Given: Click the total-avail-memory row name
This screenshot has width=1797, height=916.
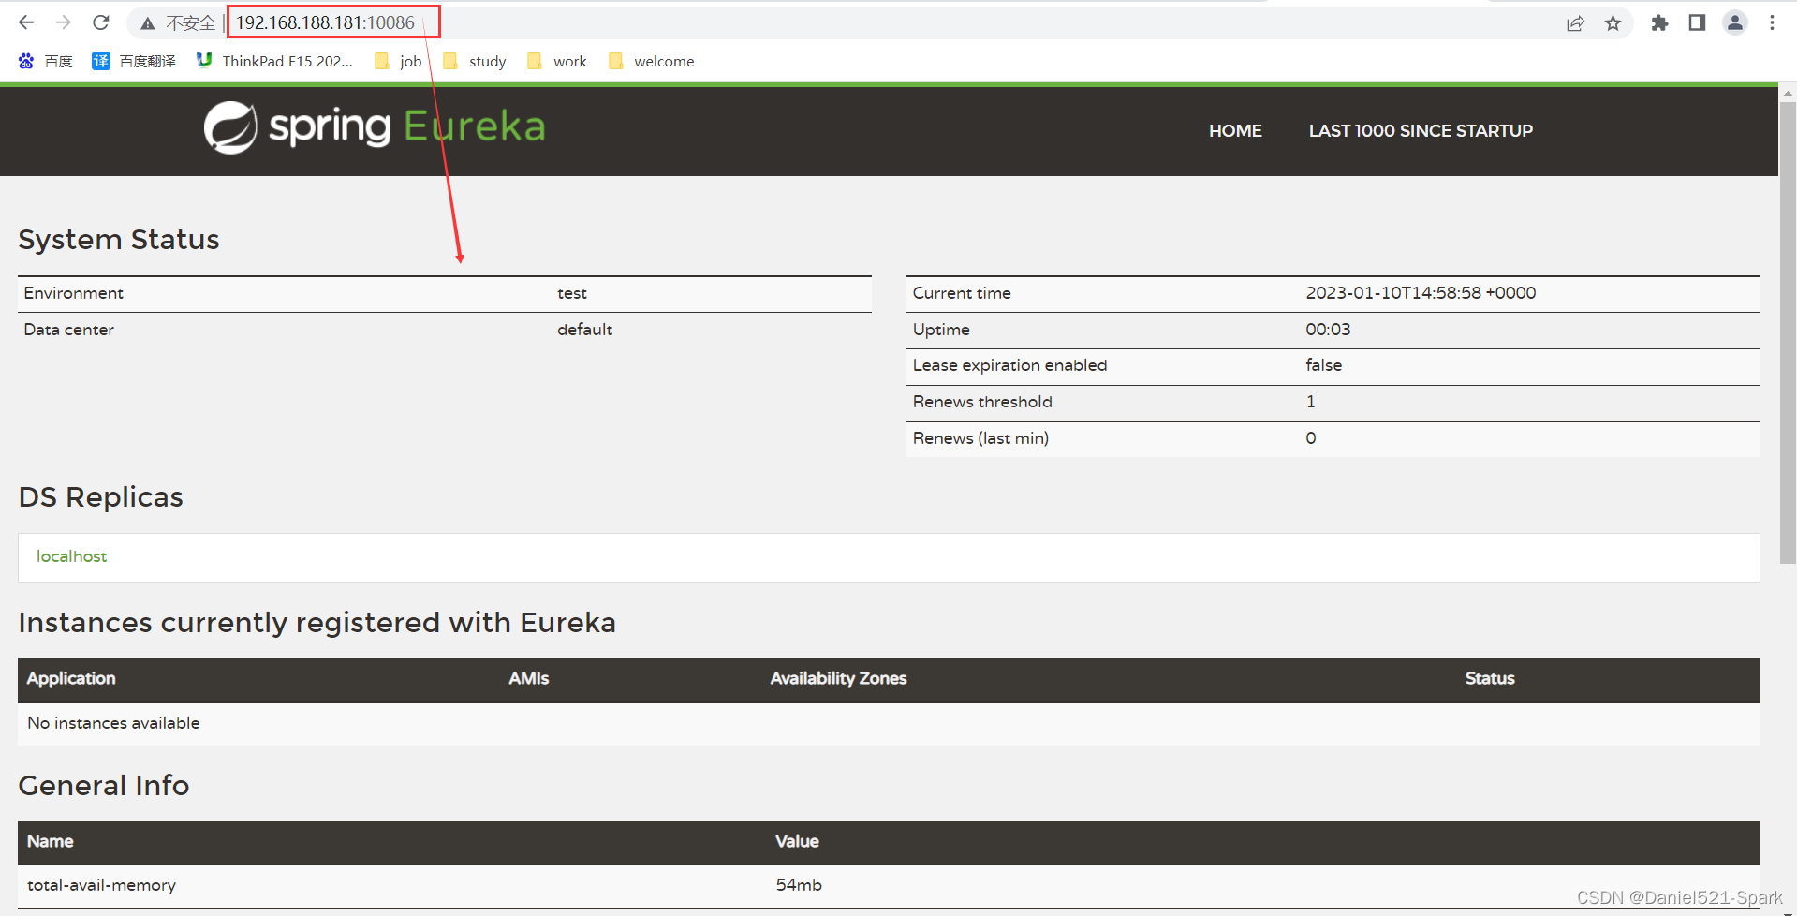Looking at the screenshot, I should (101, 885).
